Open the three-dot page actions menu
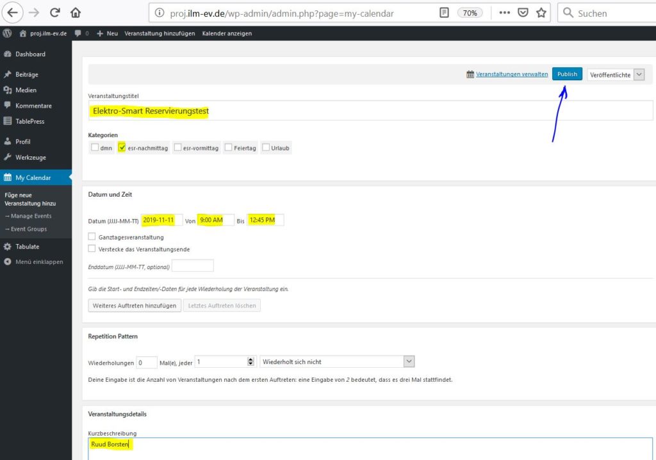The height and width of the screenshot is (460, 656). tap(504, 13)
